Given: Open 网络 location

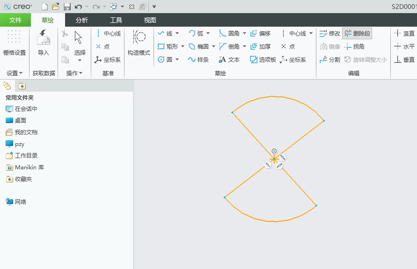Looking at the screenshot, I should (x=16, y=202).
